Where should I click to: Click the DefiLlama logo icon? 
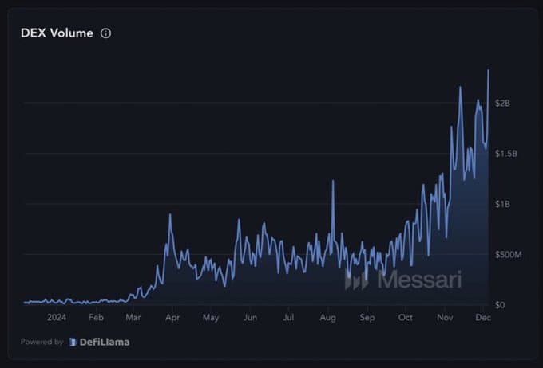73,342
